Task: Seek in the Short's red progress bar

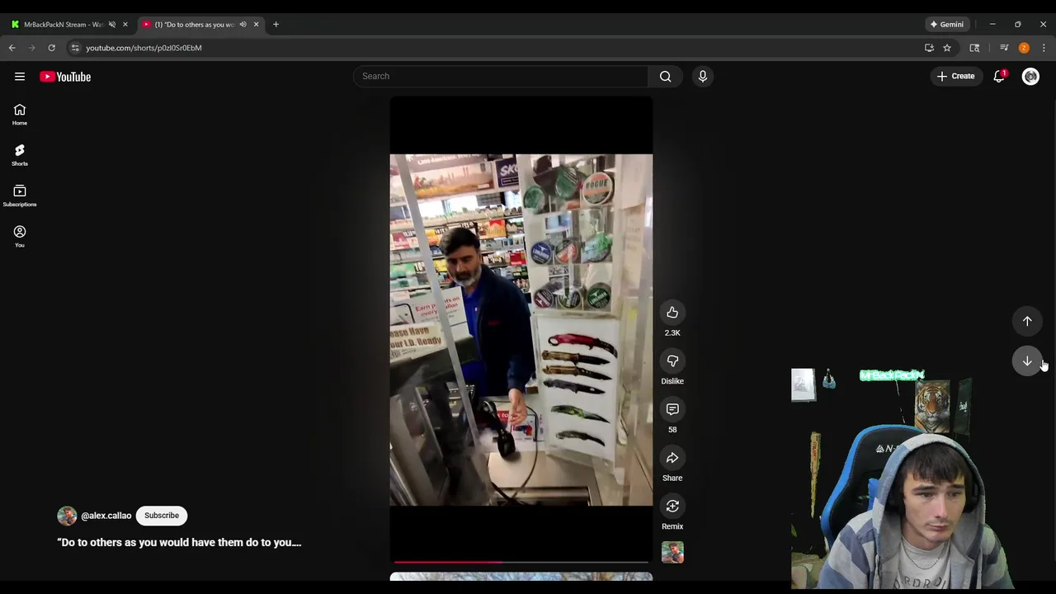Action: pyautogui.click(x=521, y=562)
